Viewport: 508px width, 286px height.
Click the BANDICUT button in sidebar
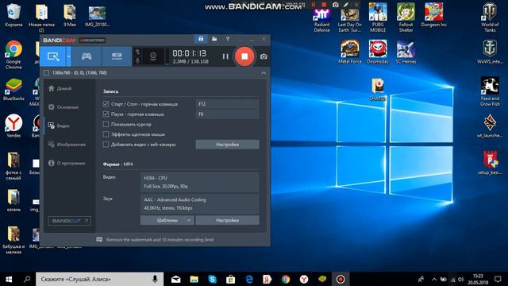(69, 221)
